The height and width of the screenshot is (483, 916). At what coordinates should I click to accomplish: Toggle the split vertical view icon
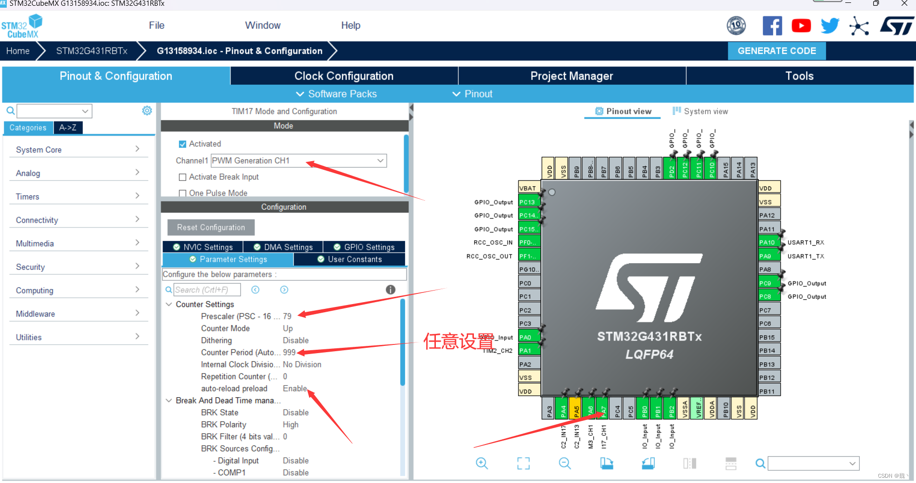click(690, 463)
